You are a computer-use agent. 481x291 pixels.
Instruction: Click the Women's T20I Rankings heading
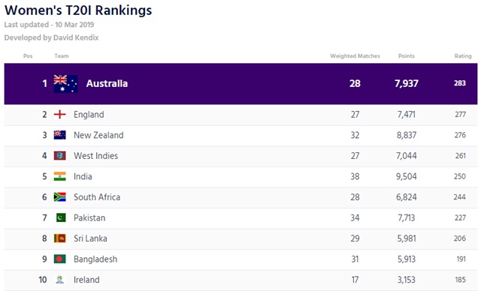(78, 10)
